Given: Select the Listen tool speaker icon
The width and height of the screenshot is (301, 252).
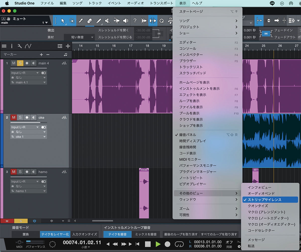Looking at the screenshot, I should click(x=126, y=21).
